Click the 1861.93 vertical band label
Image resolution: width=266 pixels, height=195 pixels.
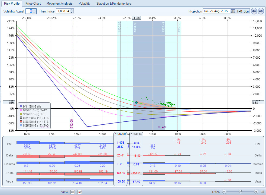click(135, 27)
